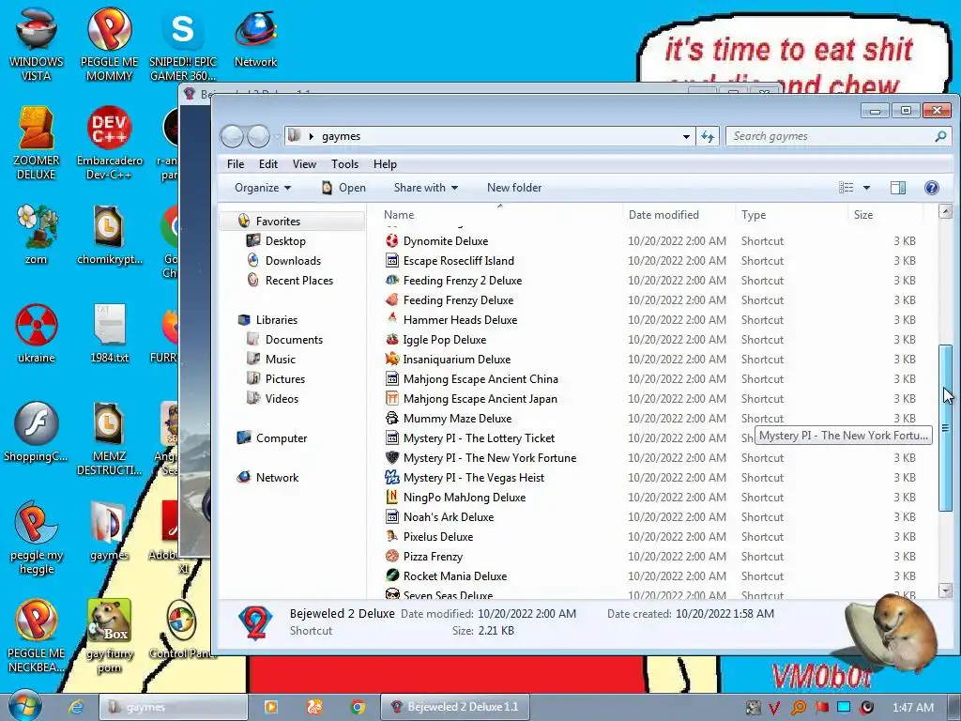The image size is (961, 721).
Task: Open Embarcadero Dev-C++ desktop icon
Action: 109,143
